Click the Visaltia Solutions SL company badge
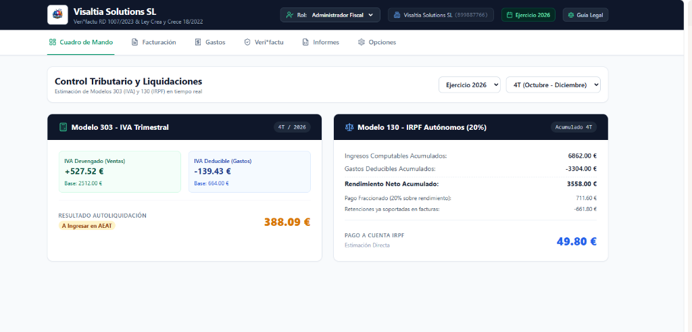The width and height of the screenshot is (692, 332). [x=441, y=15]
